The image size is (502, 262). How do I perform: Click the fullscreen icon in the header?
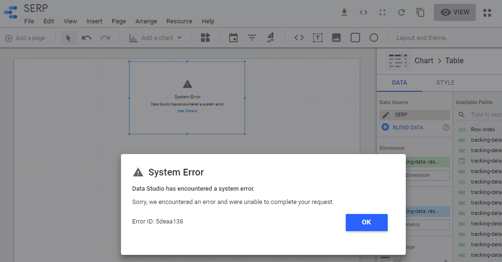(382, 12)
